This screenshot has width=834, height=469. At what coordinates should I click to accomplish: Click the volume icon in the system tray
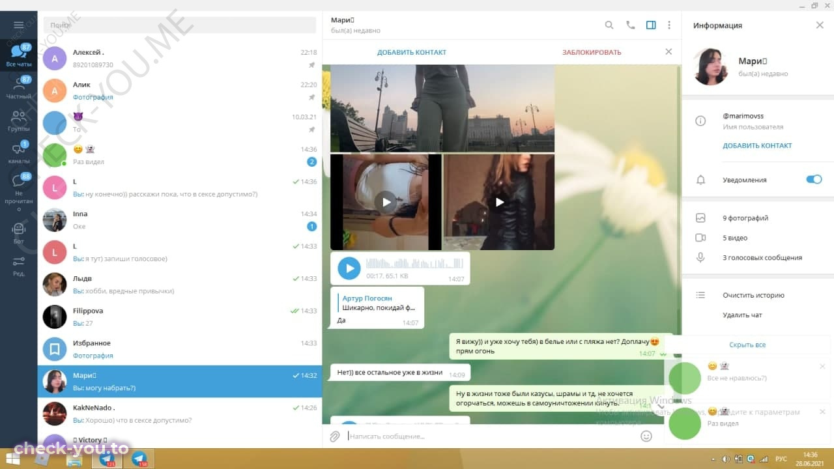[x=726, y=459]
